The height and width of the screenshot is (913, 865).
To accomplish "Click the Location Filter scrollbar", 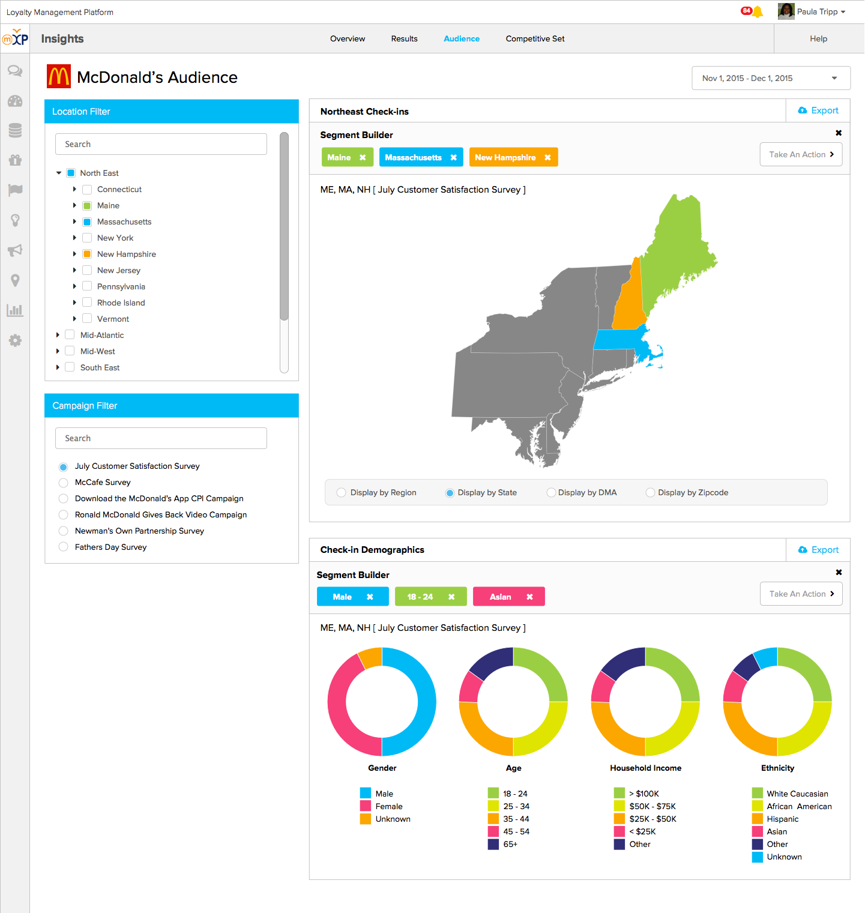I will [x=284, y=226].
